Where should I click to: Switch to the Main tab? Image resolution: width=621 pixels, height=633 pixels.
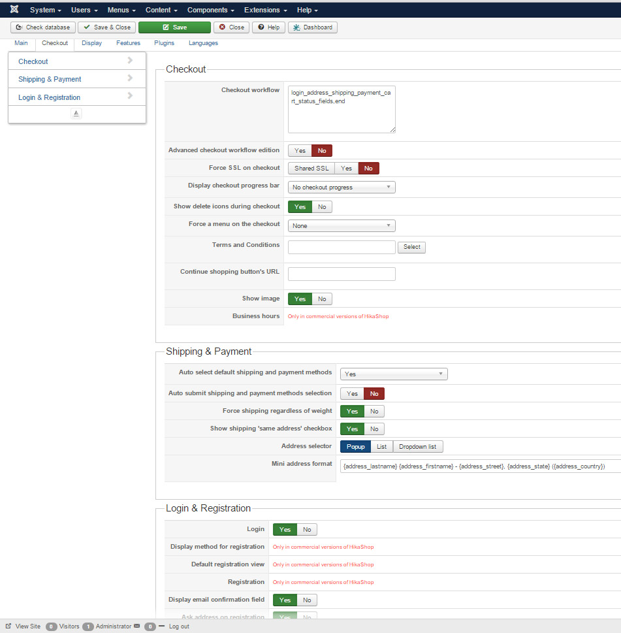21,43
